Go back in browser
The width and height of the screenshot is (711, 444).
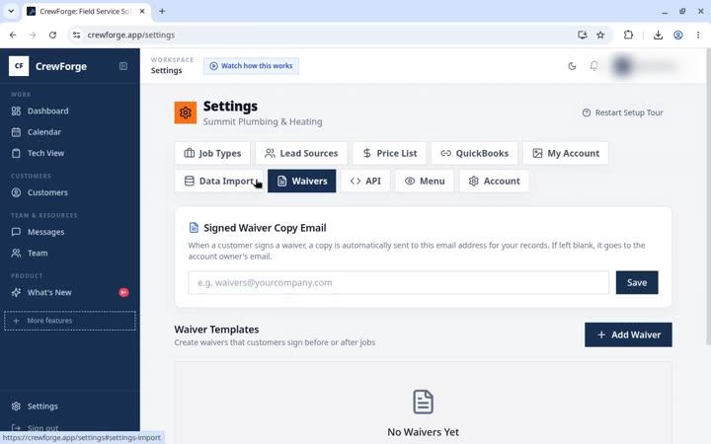pos(13,35)
